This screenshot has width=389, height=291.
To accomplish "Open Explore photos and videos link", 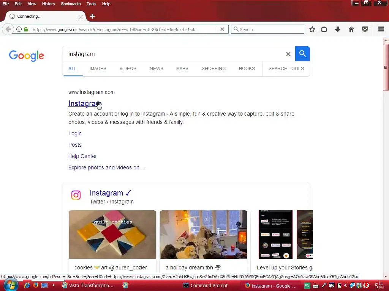I will coord(107,167).
